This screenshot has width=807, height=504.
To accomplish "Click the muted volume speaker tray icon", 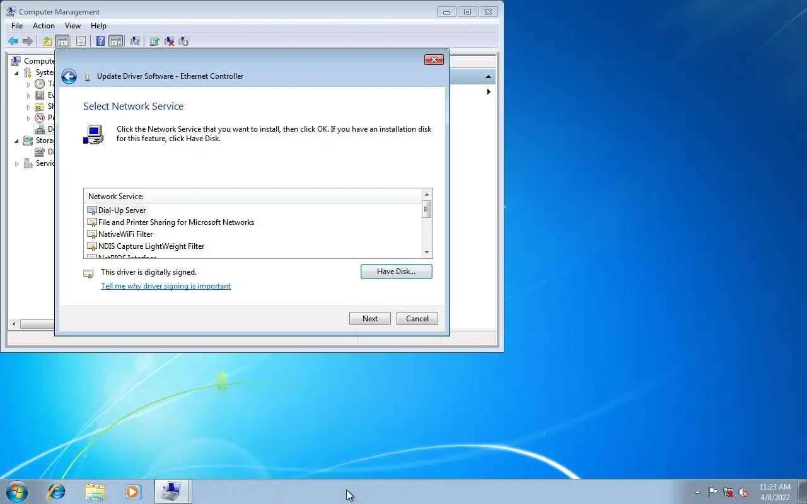I will (x=744, y=492).
